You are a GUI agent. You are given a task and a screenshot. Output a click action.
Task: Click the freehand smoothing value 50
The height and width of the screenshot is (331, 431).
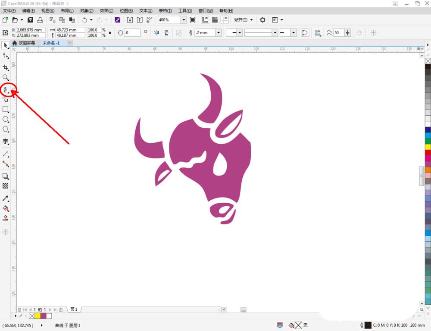[x=338, y=33]
